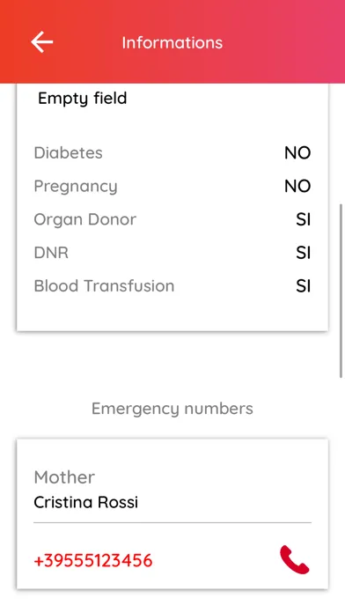Click the DNR SI value
The image size is (345, 613).
tap(303, 253)
